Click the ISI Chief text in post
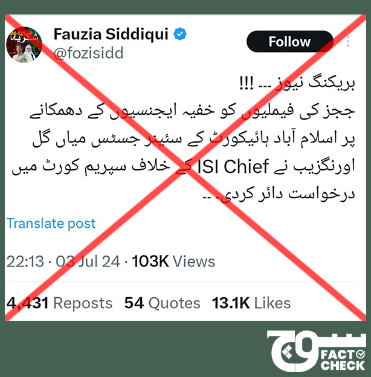Viewport: 371px width, 377px height. [233, 167]
